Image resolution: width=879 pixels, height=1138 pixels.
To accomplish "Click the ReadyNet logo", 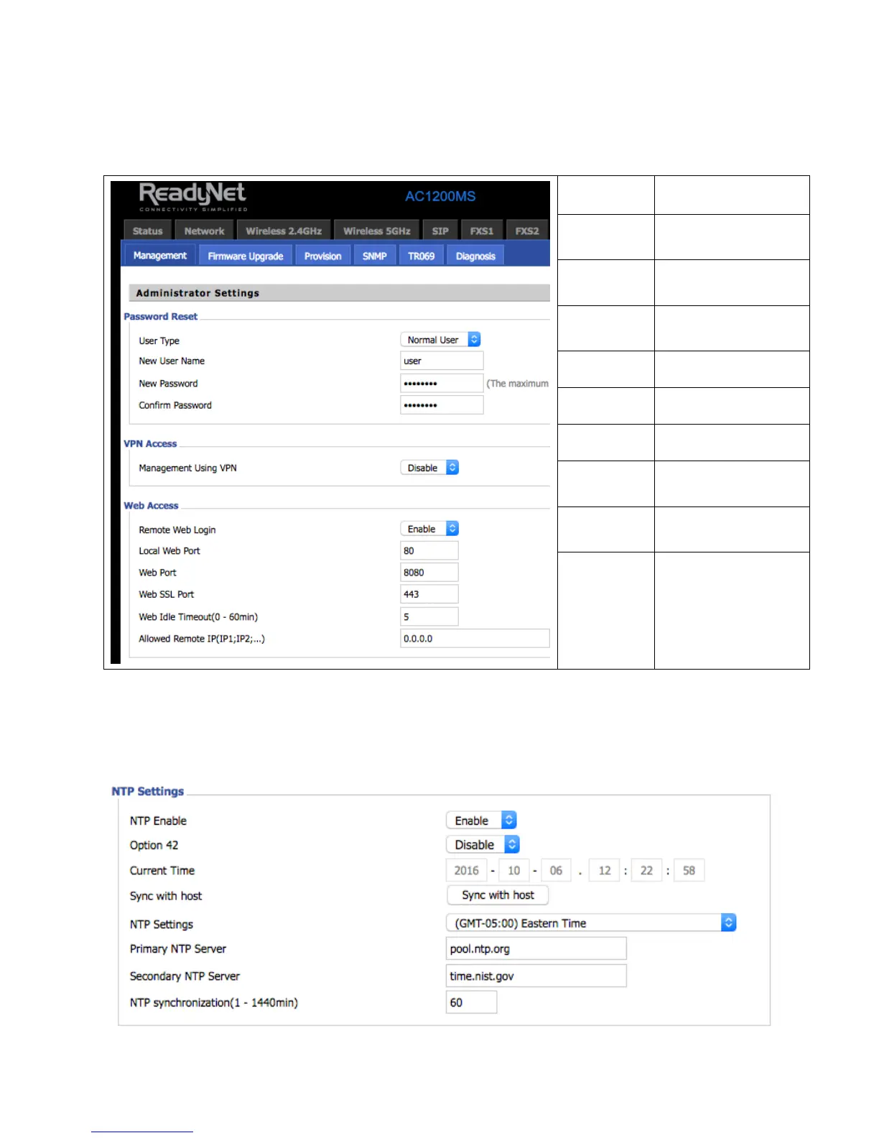I will pyautogui.click(x=192, y=196).
